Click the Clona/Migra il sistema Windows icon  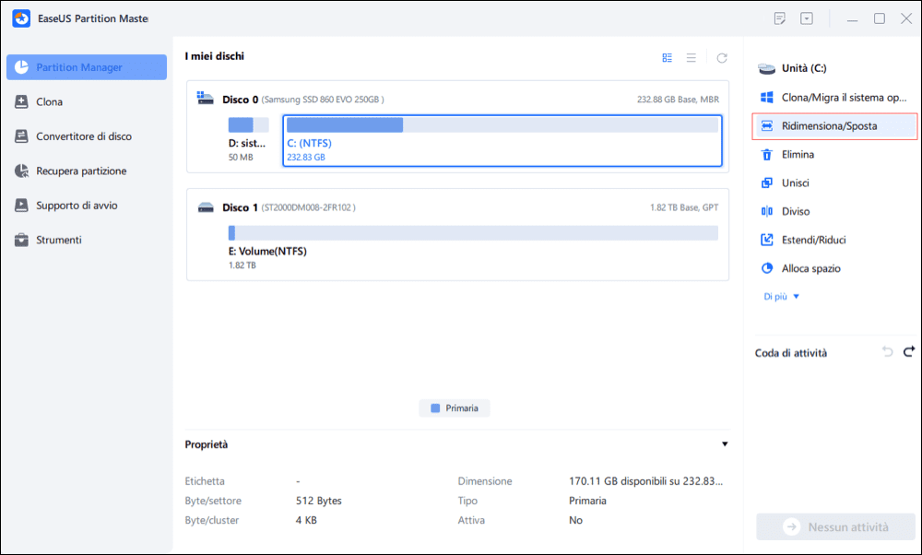(767, 97)
